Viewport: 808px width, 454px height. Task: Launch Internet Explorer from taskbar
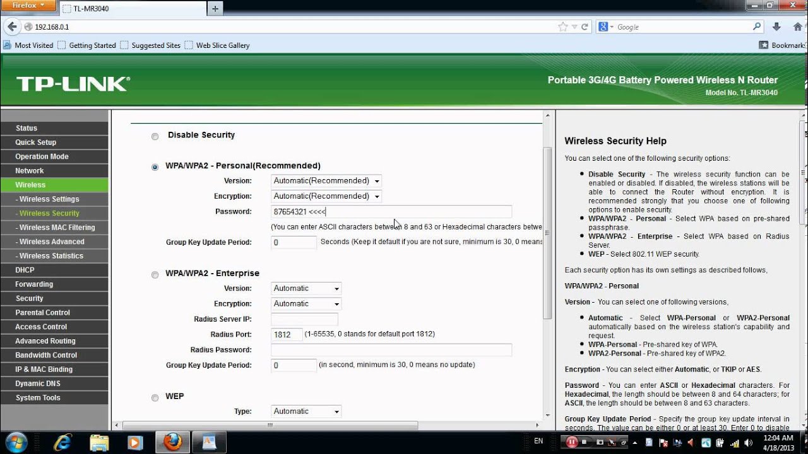pyautogui.click(x=63, y=442)
